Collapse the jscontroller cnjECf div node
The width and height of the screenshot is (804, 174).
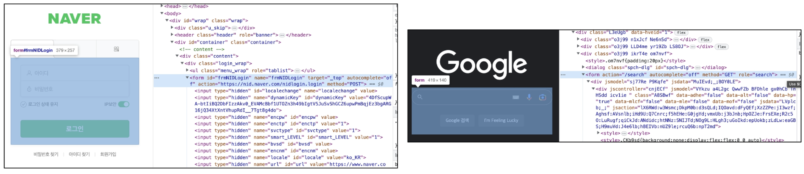coord(593,89)
